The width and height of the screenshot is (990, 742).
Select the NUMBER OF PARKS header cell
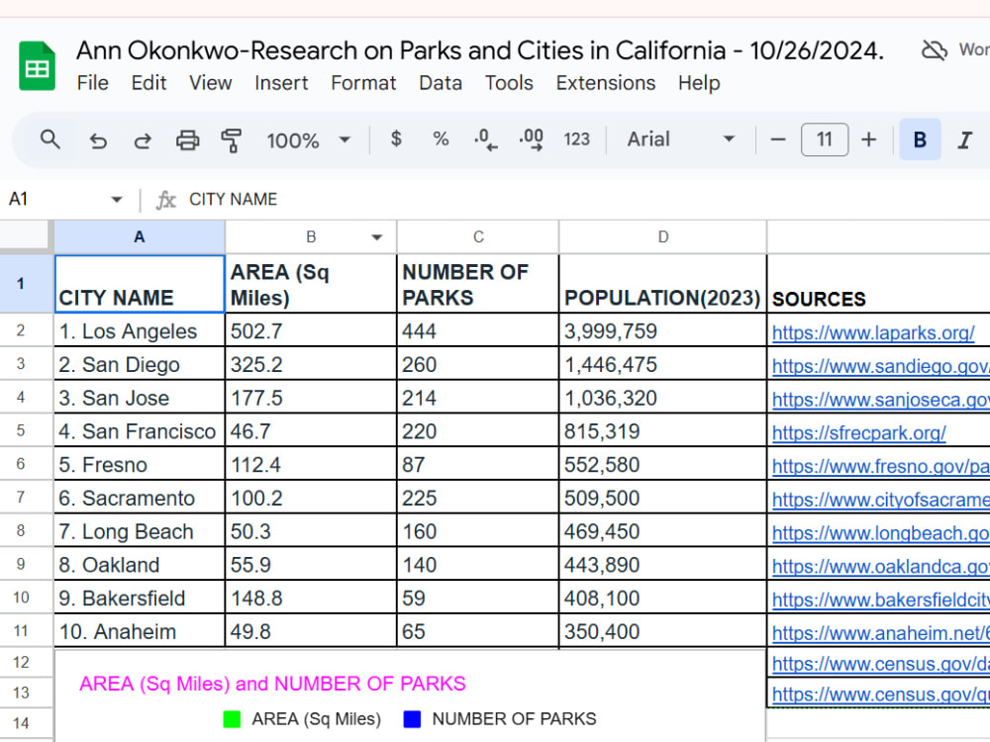(478, 284)
